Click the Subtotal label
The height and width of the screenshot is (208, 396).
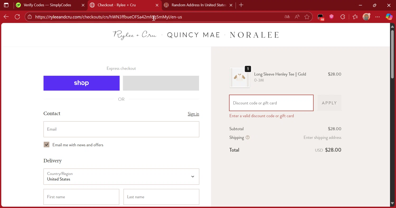click(237, 129)
